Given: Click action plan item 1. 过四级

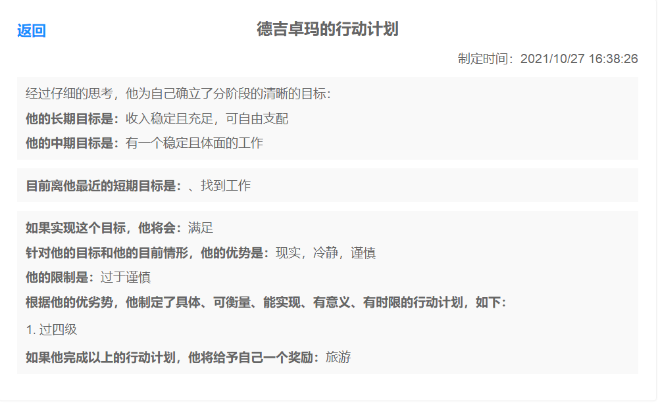Looking at the screenshot, I should coord(51,330).
